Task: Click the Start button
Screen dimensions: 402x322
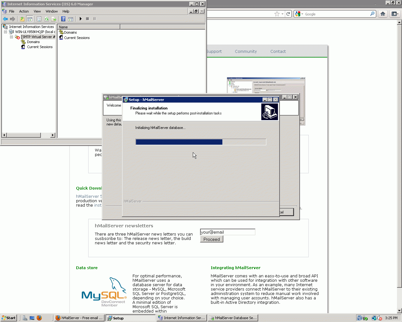Action: coord(9,318)
